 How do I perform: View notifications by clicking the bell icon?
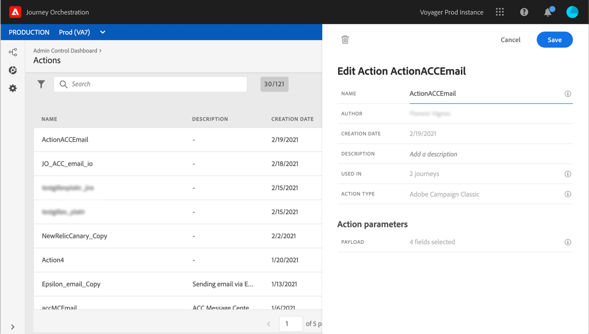tap(548, 12)
